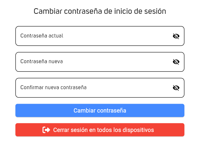Click the 'Contraseña actual' placeholder text

click(42, 36)
